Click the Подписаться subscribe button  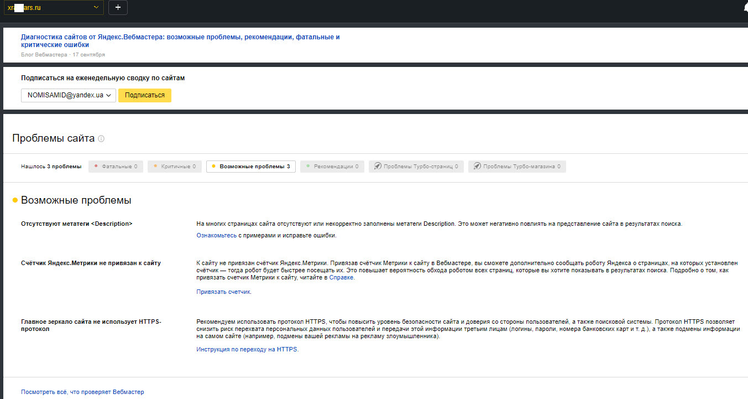(145, 95)
